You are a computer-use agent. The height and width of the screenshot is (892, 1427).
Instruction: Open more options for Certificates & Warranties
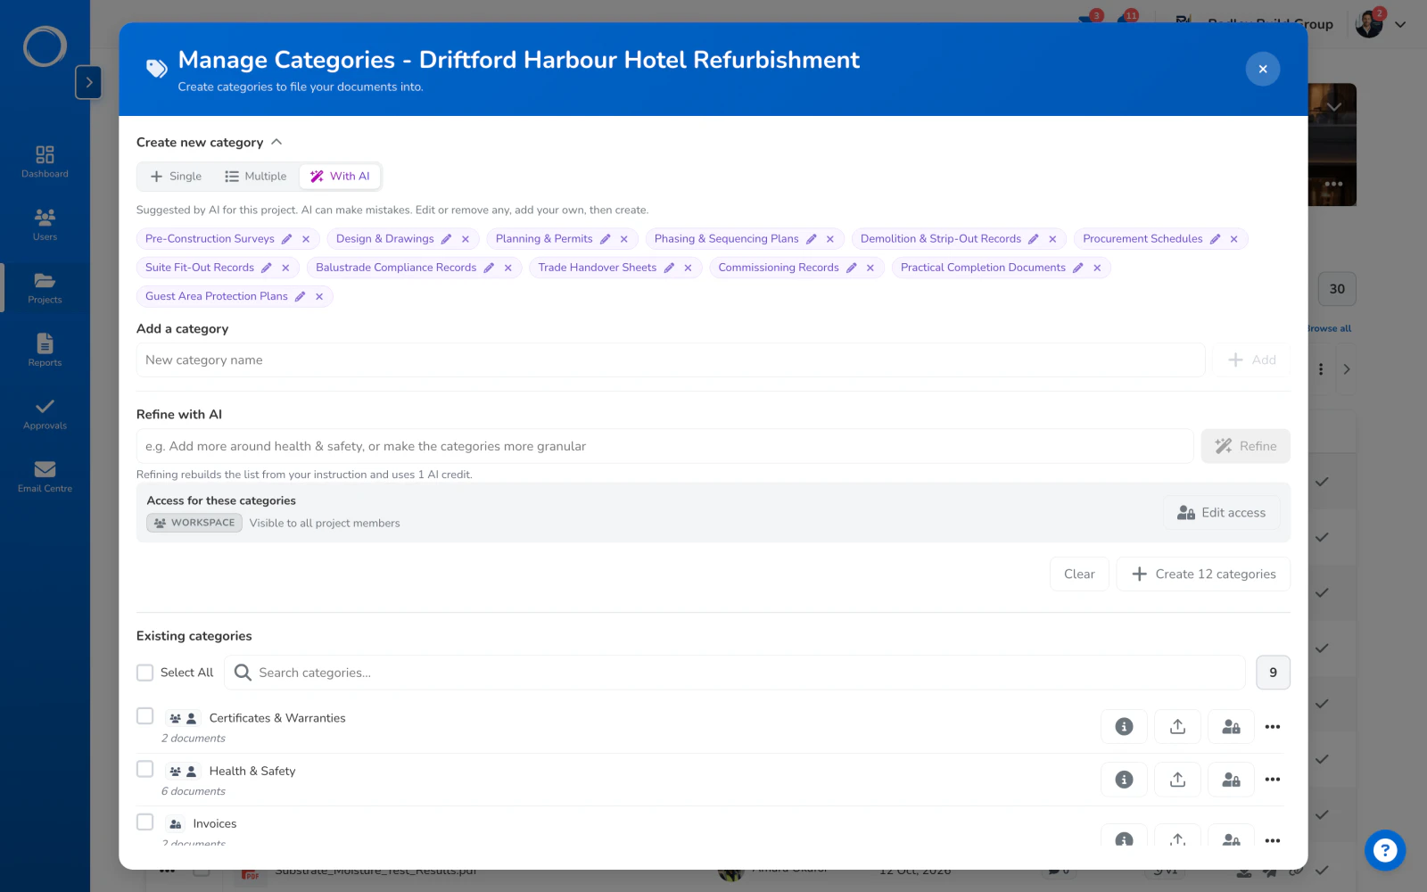1273,726
